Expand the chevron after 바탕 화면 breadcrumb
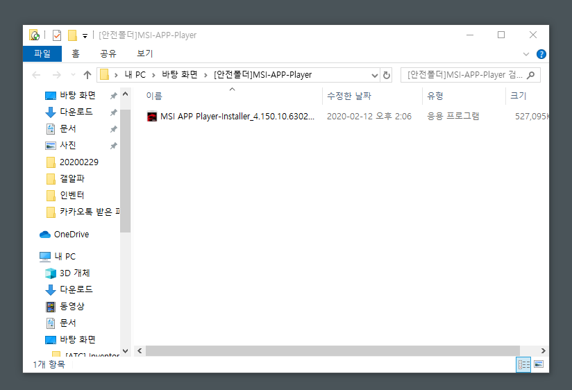 click(205, 75)
